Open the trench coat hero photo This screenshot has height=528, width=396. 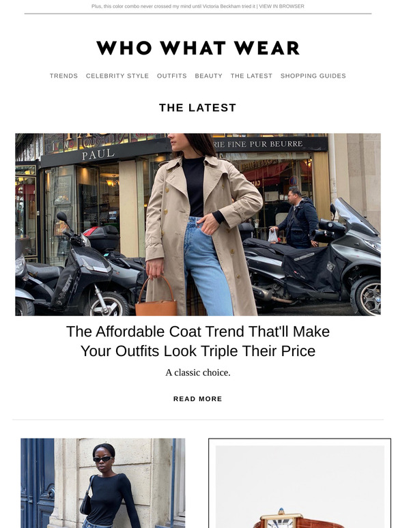click(198, 224)
